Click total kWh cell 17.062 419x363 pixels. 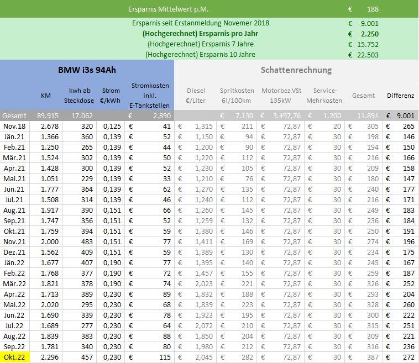(x=82, y=115)
